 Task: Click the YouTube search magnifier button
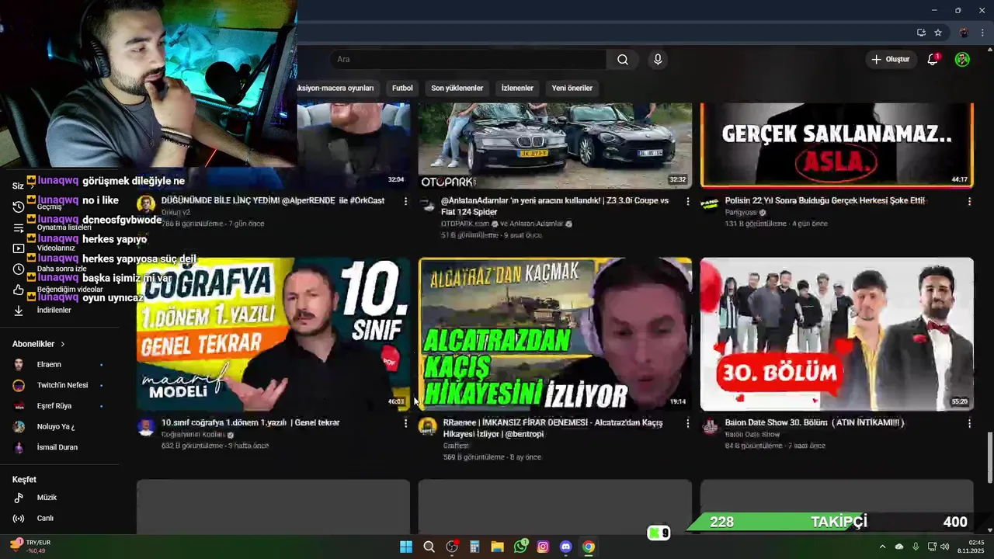(x=623, y=60)
